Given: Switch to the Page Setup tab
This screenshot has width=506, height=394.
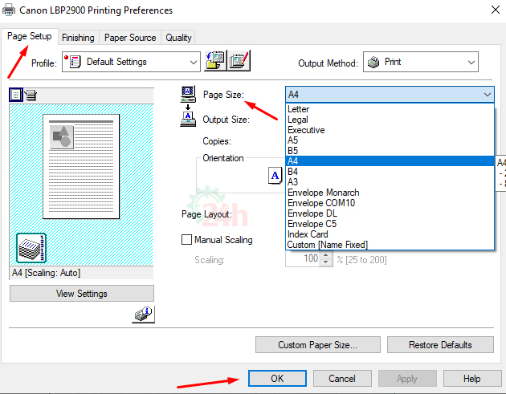Looking at the screenshot, I should click(30, 36).
